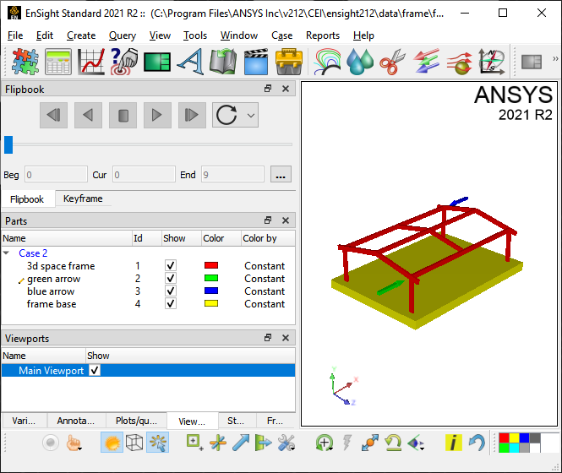Open dropdown arrow beside view direction icon
Image resolution: width=562 pixels, height=473 pixels.
tap(423, 449)
